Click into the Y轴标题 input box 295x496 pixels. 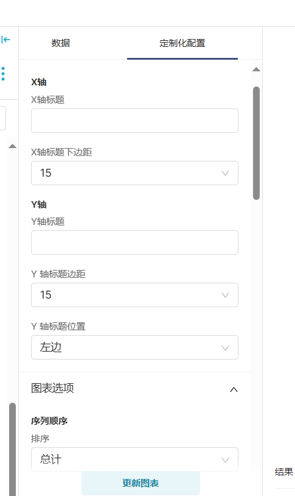tap(134, 243)
